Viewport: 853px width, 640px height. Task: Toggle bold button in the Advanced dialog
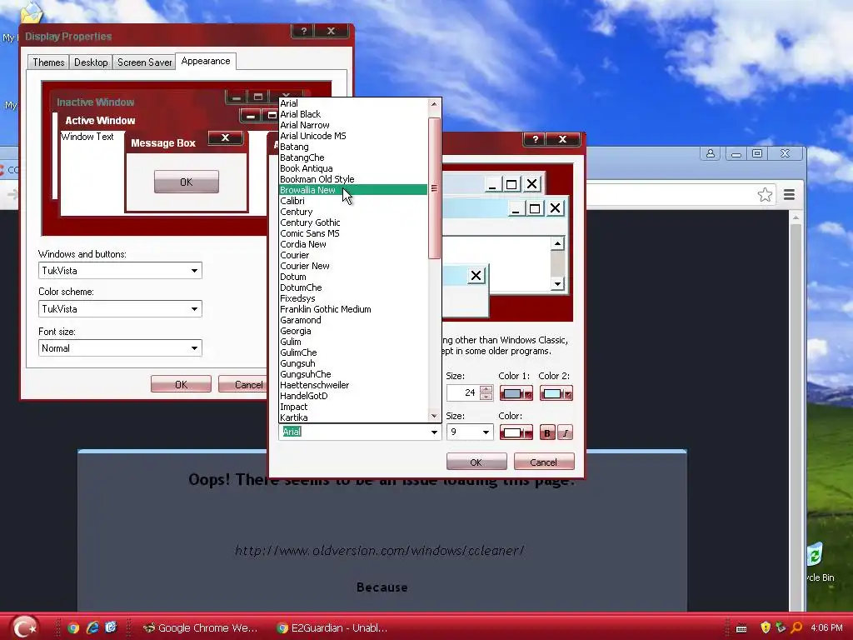click(547, 432)
